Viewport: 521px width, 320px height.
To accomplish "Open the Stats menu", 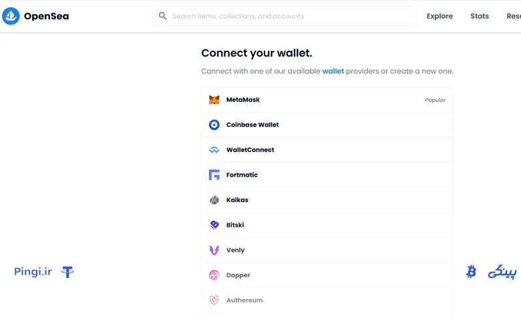I will click(x=480, y=16).
